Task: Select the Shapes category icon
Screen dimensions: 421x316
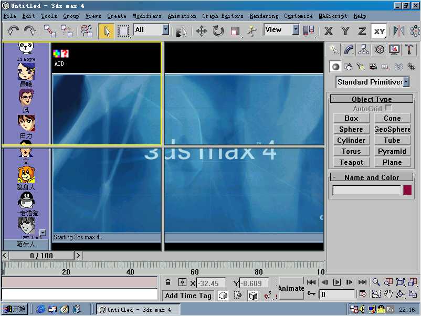Action: (x=348, y=67)
